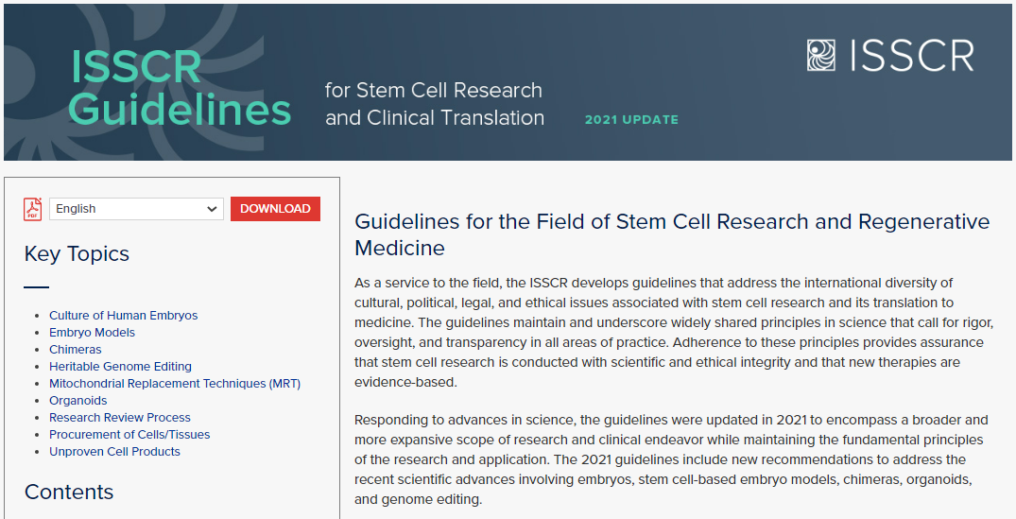Screen dimensions: 1016x519
Task: Open Procurement of Cells/Tissues link
Action: [129, 435]
